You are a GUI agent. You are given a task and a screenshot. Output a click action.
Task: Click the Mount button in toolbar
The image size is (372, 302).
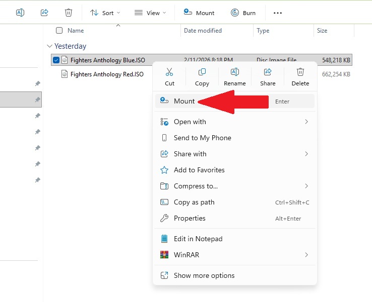[x=199, y=13]
